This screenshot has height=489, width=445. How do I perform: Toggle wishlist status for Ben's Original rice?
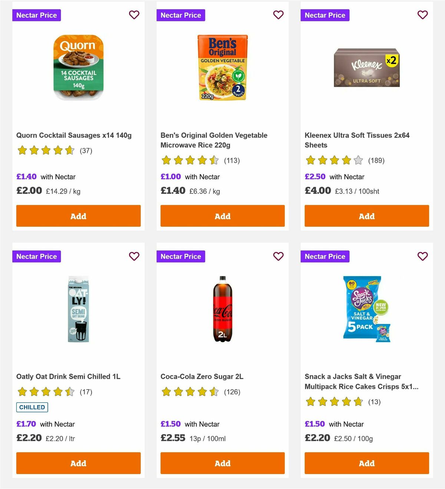click(x=278, y=15)
